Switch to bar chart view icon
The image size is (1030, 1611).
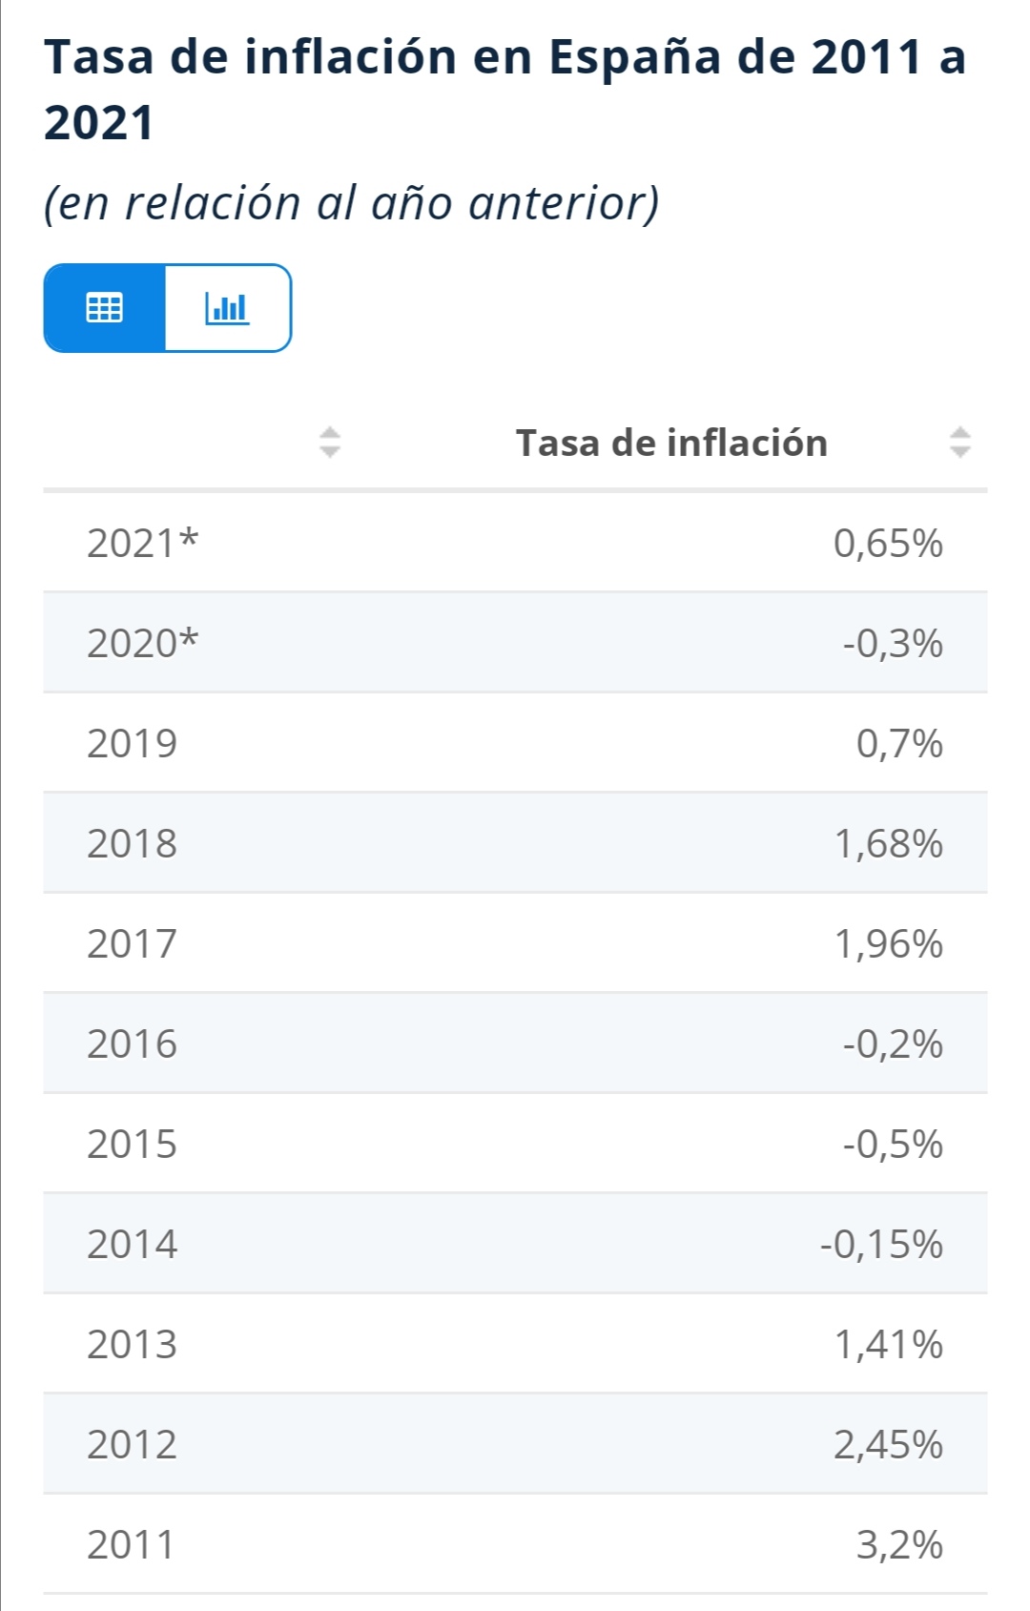(x=227, y=308)
